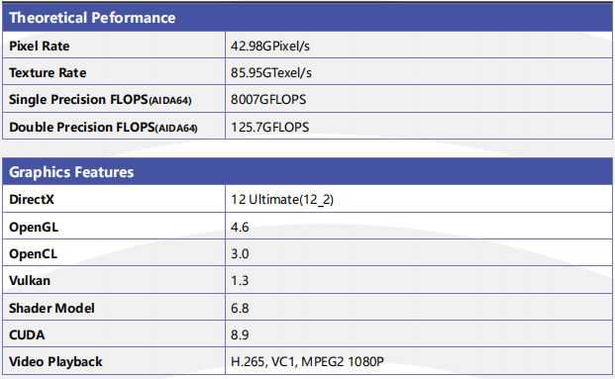The image size is (615, 379).
Task: Click the CUDA row label
Action: (27, 335)
